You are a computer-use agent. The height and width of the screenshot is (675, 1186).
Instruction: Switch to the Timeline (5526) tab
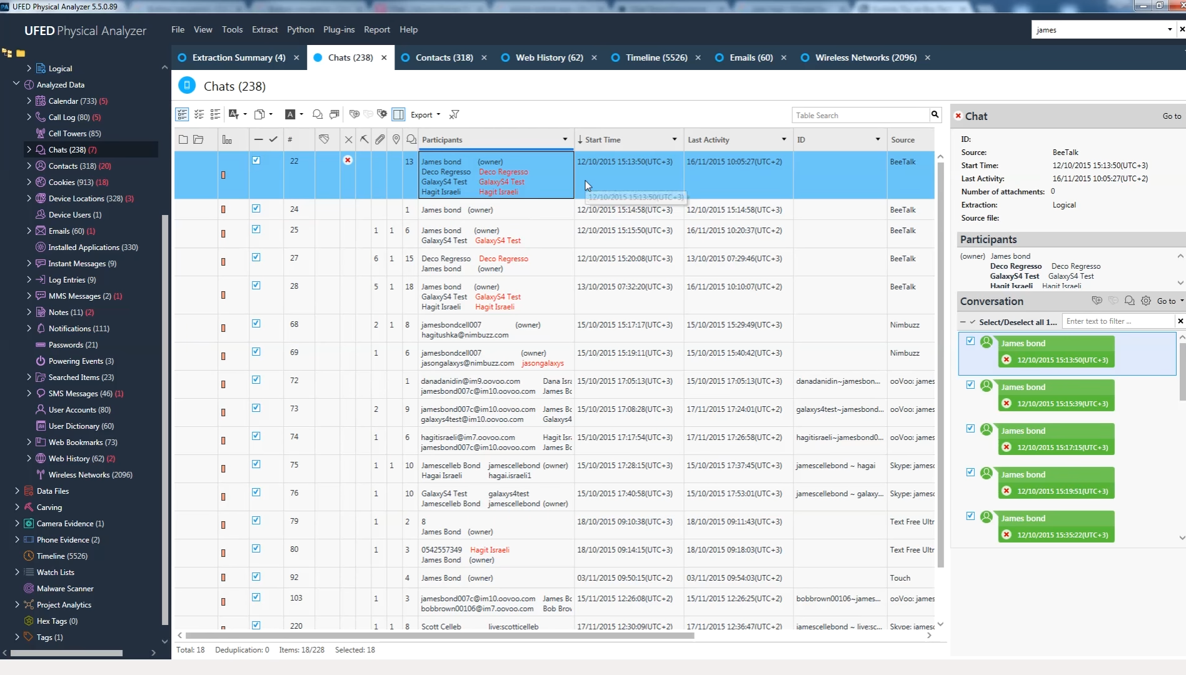click(x=656, y=57)
